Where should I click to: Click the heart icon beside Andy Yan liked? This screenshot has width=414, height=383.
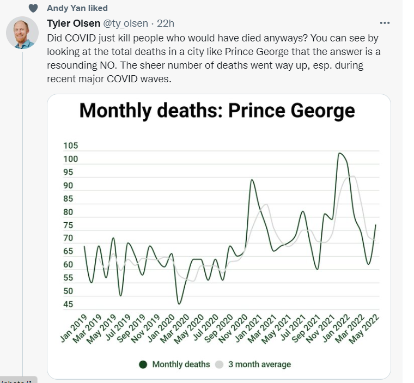[33, 8]
